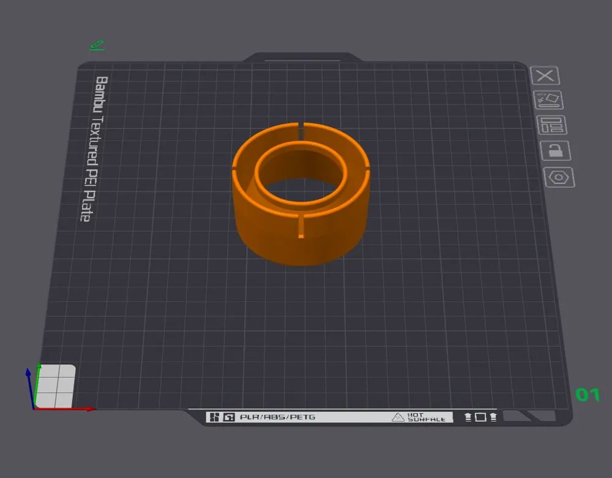Click the grid icon at far left of plate bar
Screen dimensions: 612x478
[214, 416]
